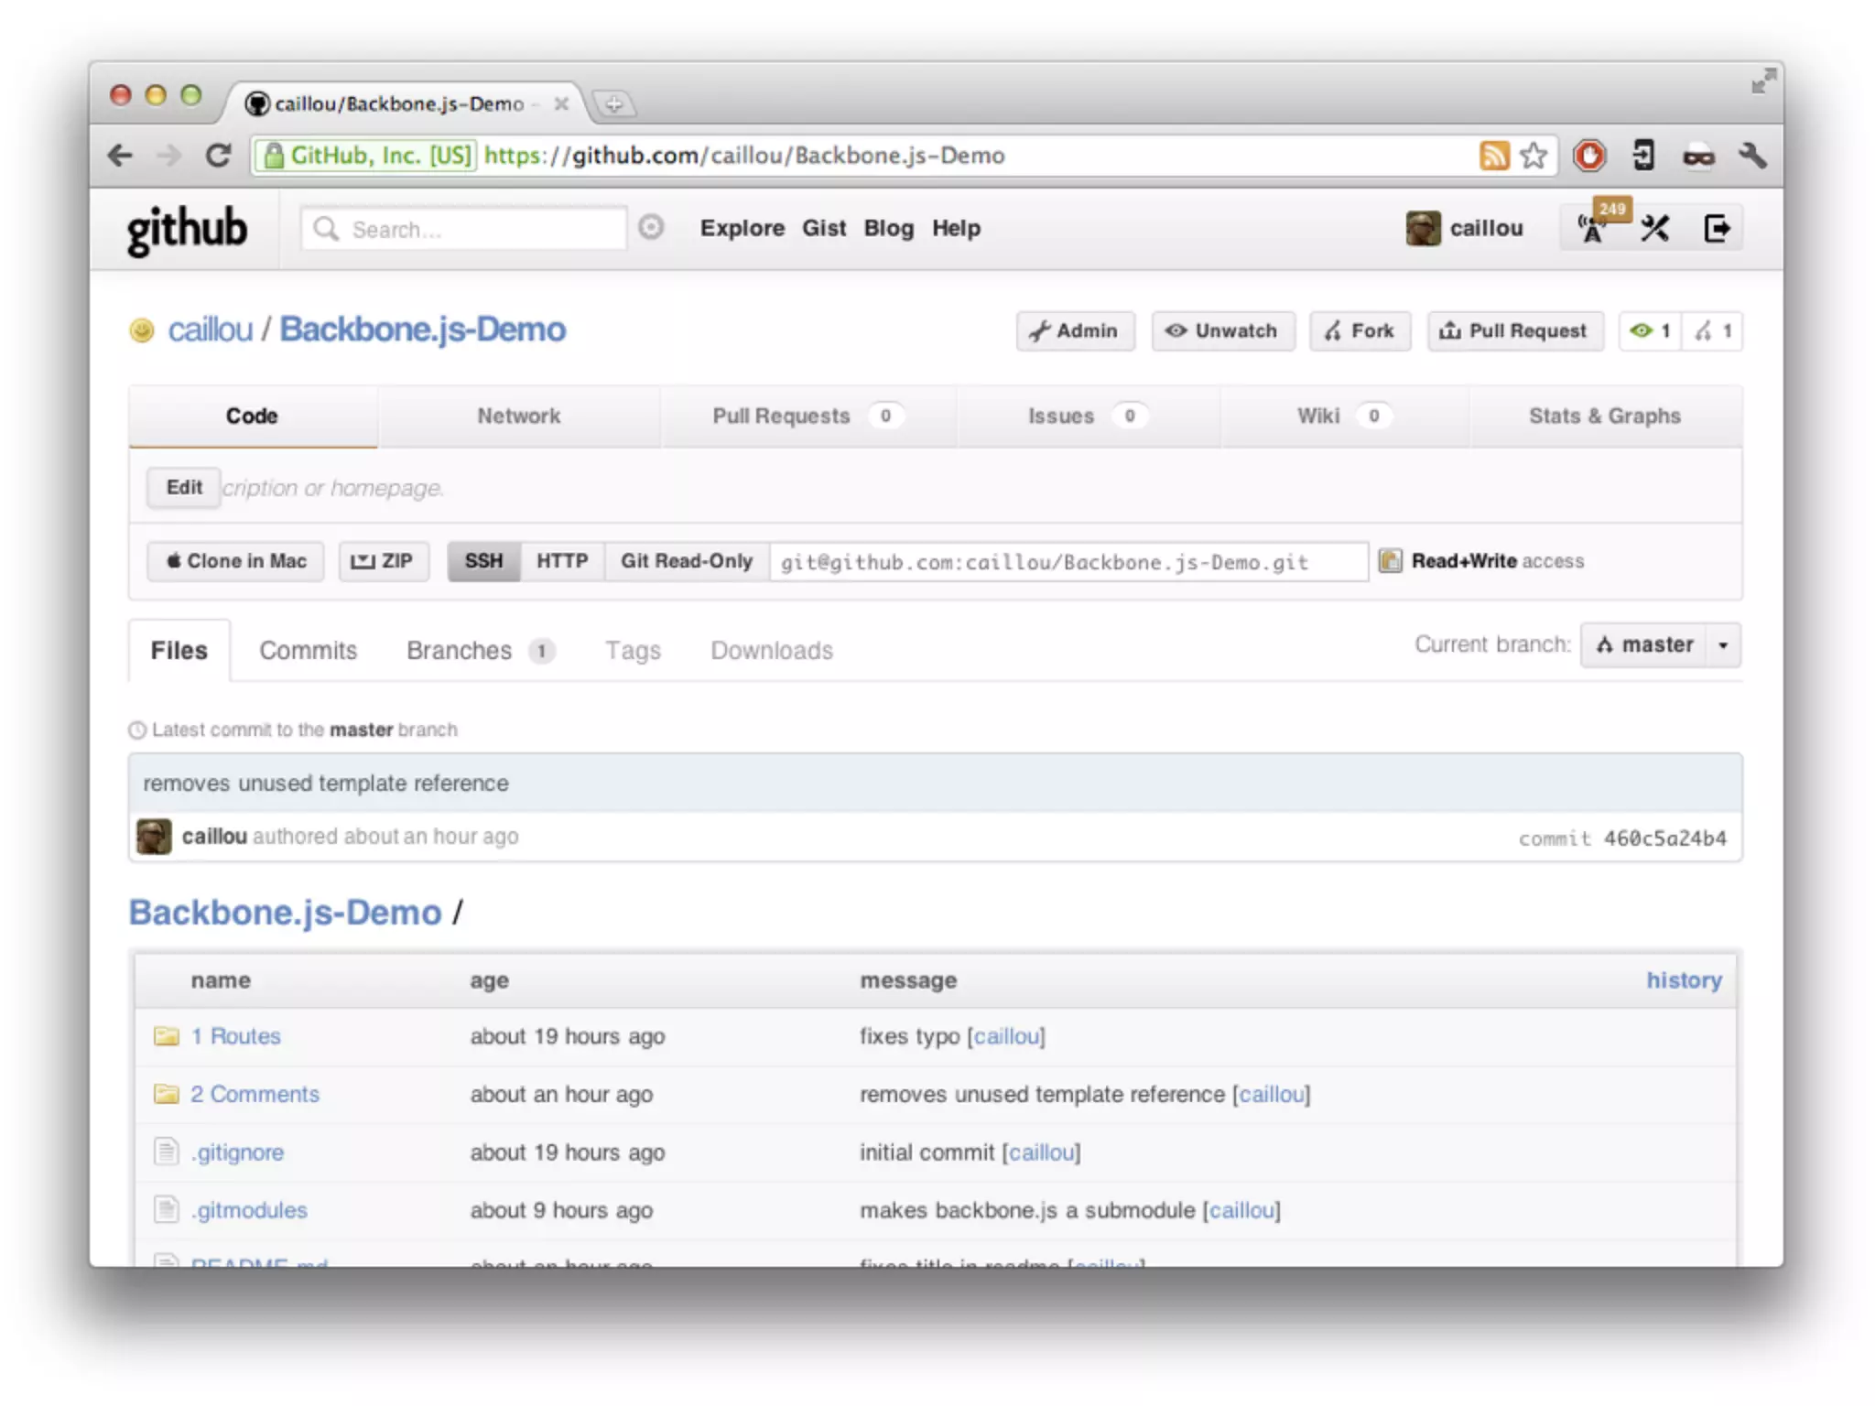Click the RSS feed icon in address bar
The width and height of the screenshot is (1875, 1406).
click(1493, 156)
